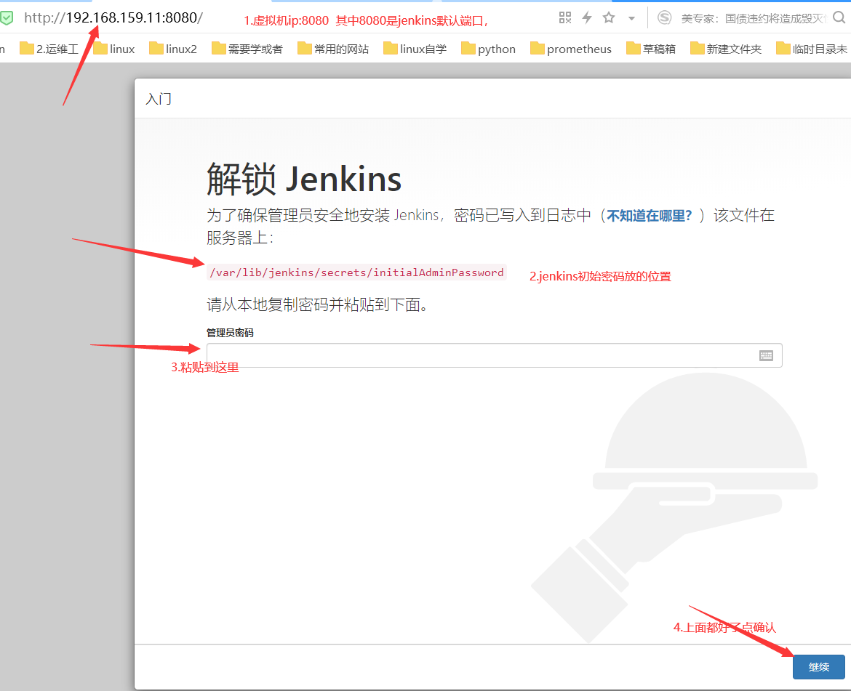
Task: Open the 草稿箱 bookmark folder
Action: (651, 49)
